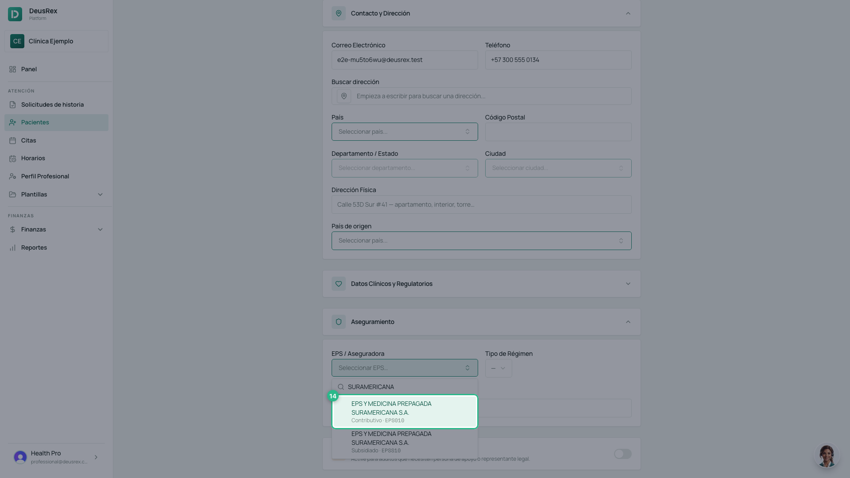Click the Contacto y Dirección location icon
Screen dimensions: 850x478
339,13
